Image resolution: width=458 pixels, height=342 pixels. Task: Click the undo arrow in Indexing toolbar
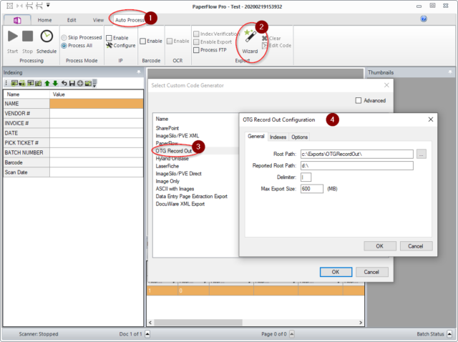[x=64, y=84]
